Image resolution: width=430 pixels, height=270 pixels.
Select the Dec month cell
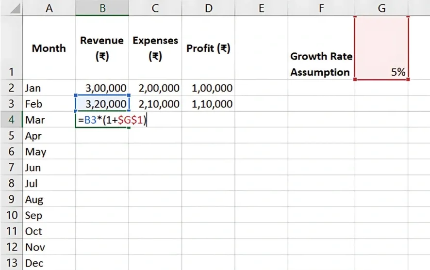click(x=49, y=263)
